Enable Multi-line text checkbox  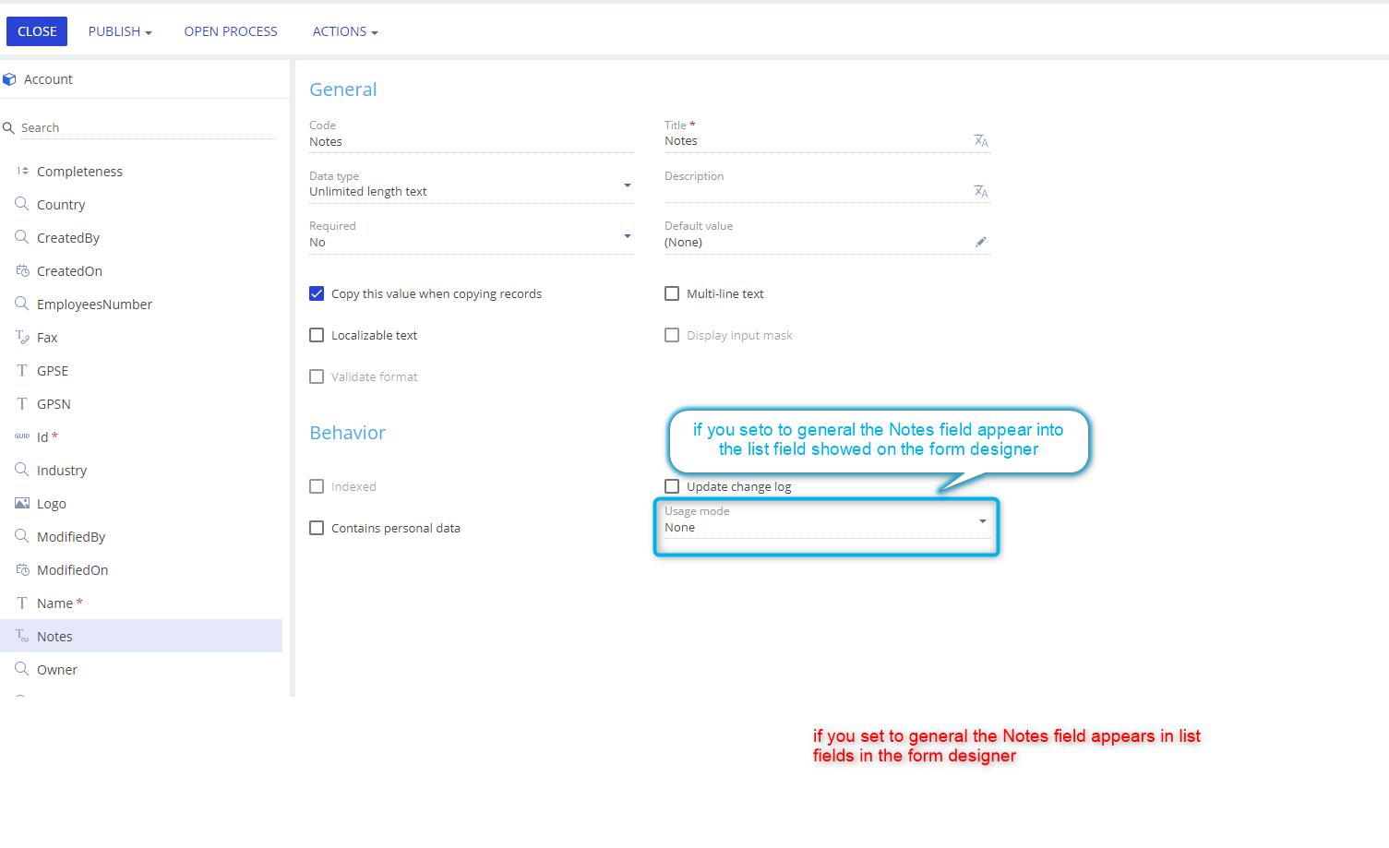[672, 293]
